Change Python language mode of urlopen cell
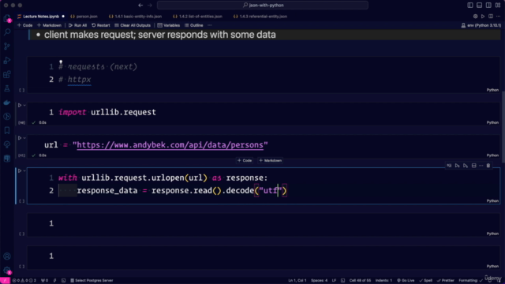Viewport: 505px width, 284px height. tap(492, 200)
